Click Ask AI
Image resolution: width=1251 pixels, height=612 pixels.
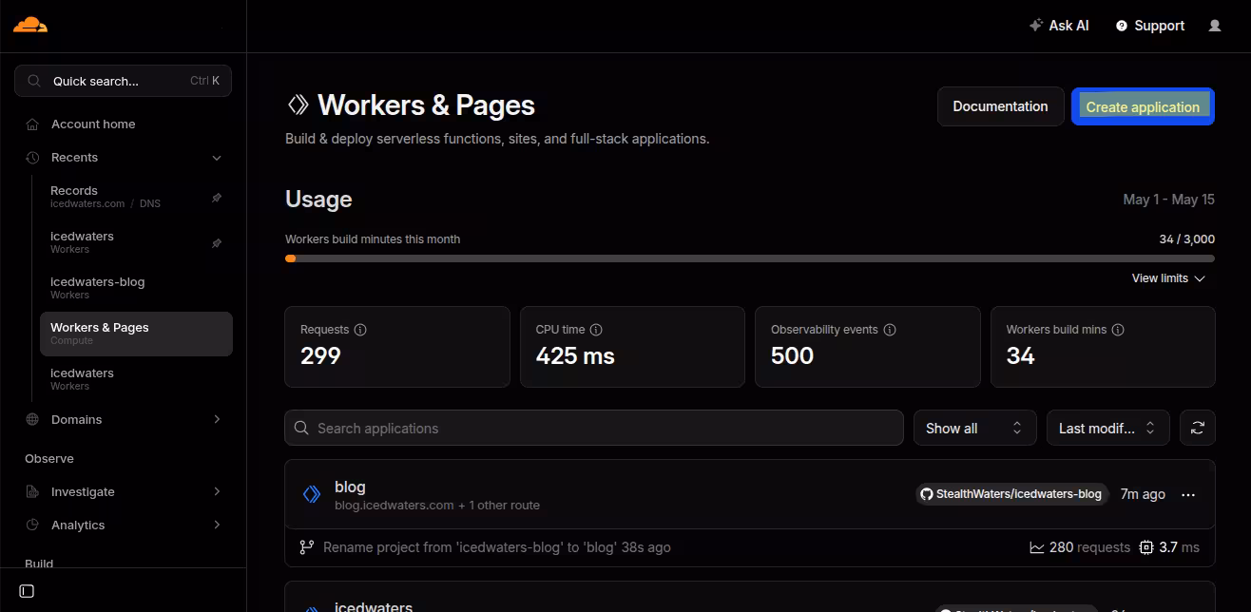click(1059, 26)
